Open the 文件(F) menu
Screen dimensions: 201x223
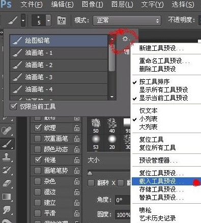[x=32, y=4]
